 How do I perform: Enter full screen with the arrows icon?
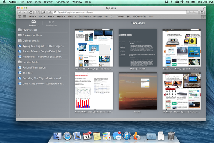[x=204, y=8]
